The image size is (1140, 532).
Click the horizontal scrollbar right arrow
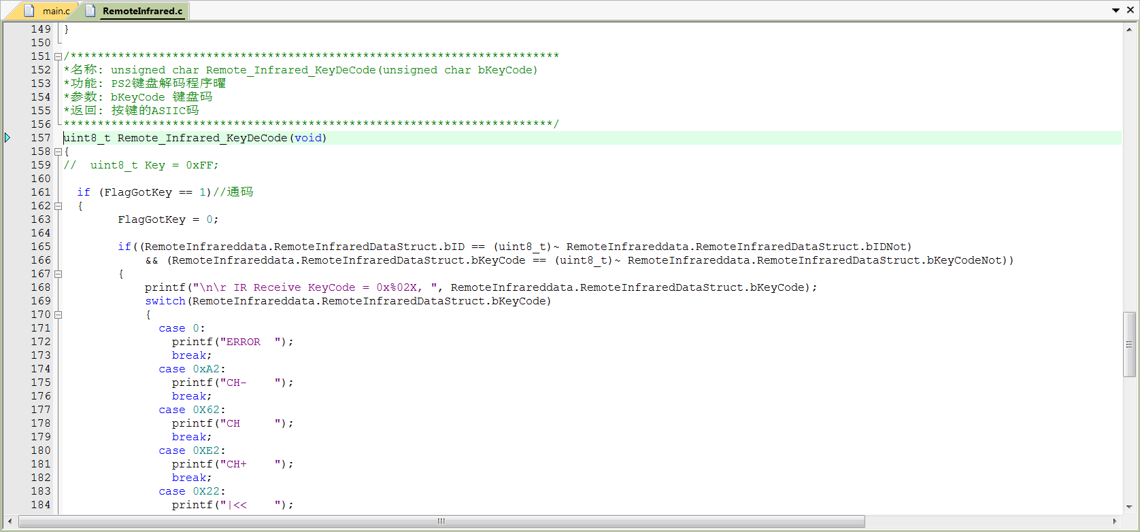click(x=1114, y=521)
